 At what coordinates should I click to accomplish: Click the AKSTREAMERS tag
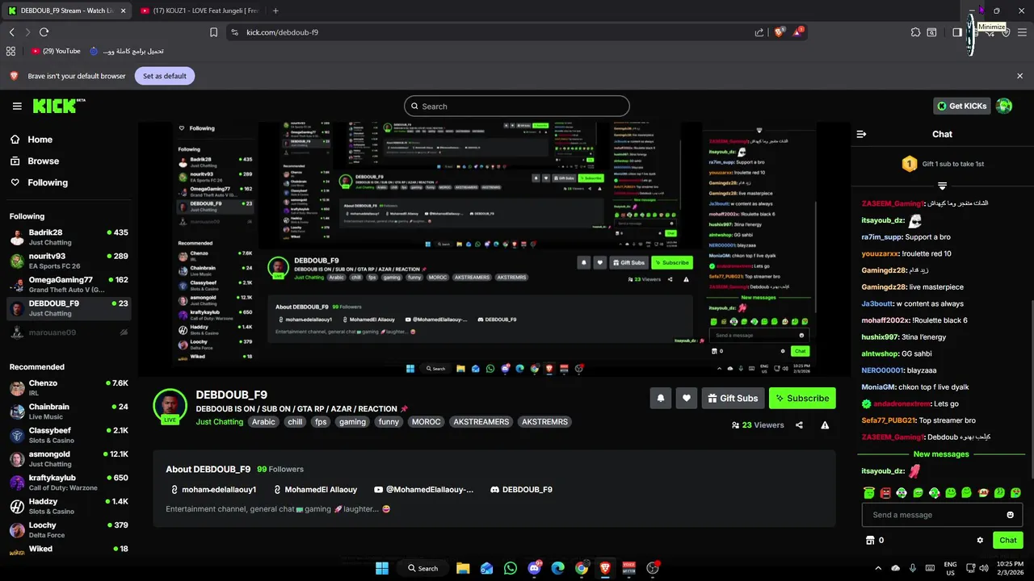click(481, 422)
